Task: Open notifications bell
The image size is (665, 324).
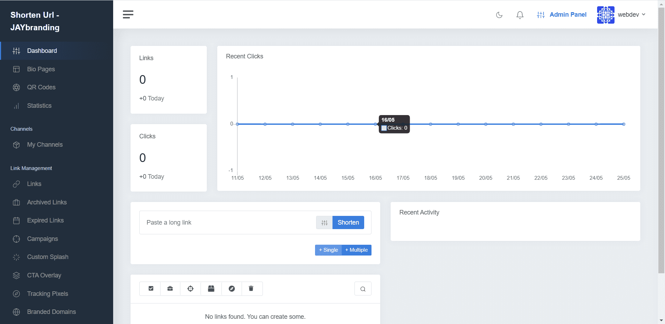Action: (520, 15)
